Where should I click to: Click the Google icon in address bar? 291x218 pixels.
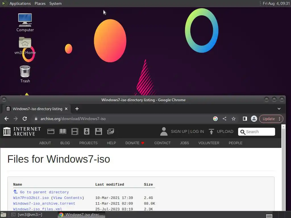click(x=215, y=119)
